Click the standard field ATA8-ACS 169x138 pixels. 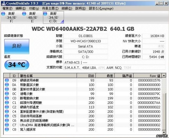click(x=114, y=62)
